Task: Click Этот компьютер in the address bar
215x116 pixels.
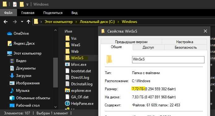Action: [x=58, y=22]
